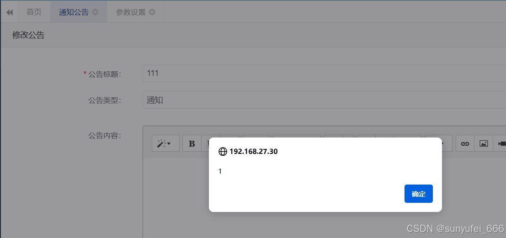
Task: Insert a picture using the image icon
Action: click(484, 143)
